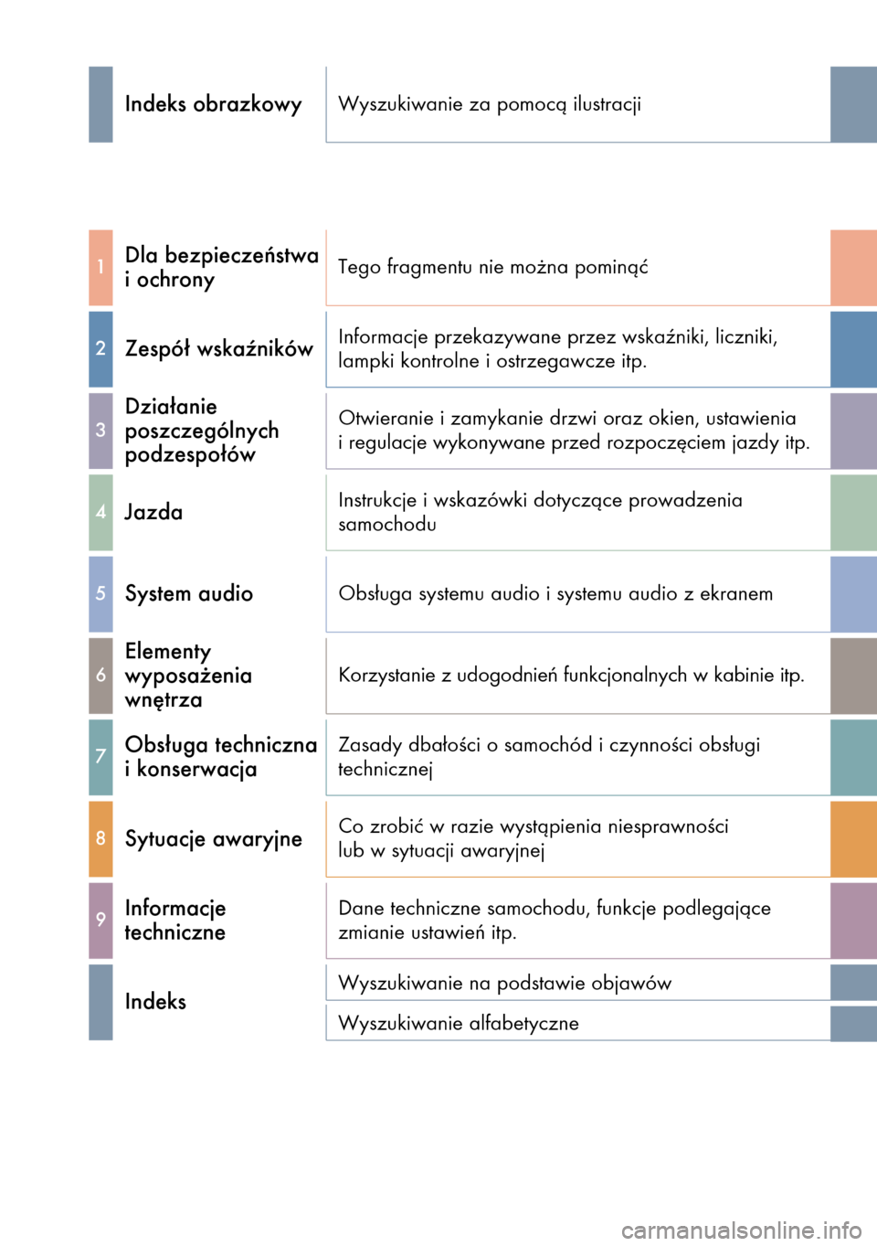The height and width of the screenshot is (1246, 877).
Task: Select the content box next to tab 6
Action: point(577,675)
